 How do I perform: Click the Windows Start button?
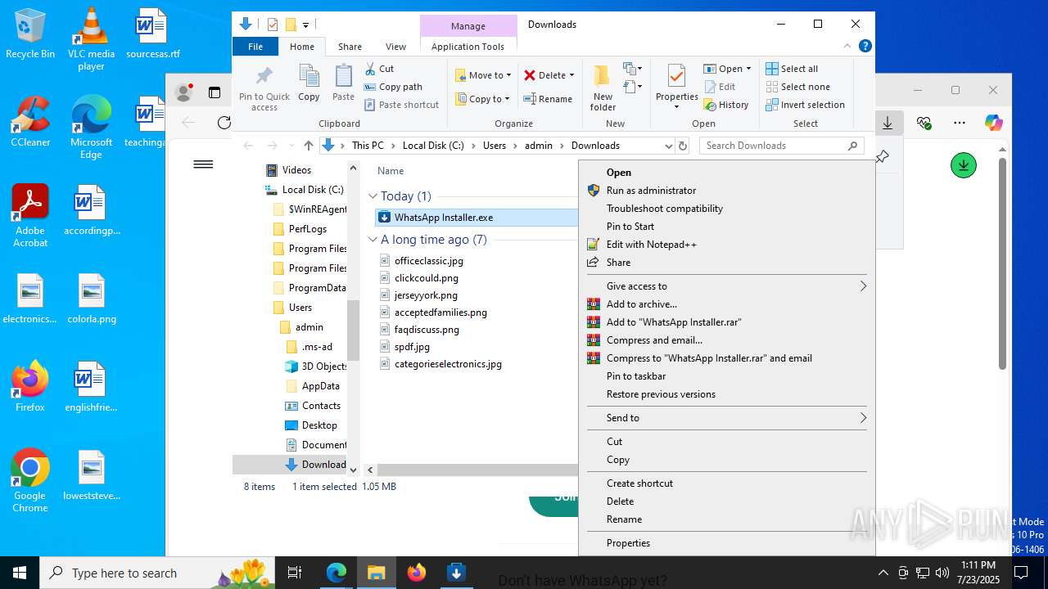(20, 573)
